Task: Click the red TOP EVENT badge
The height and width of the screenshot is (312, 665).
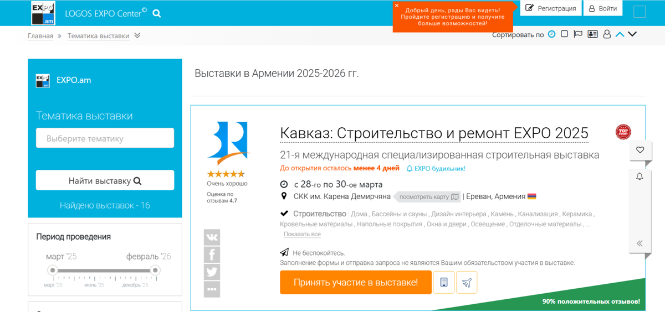Action: (623, 132)
